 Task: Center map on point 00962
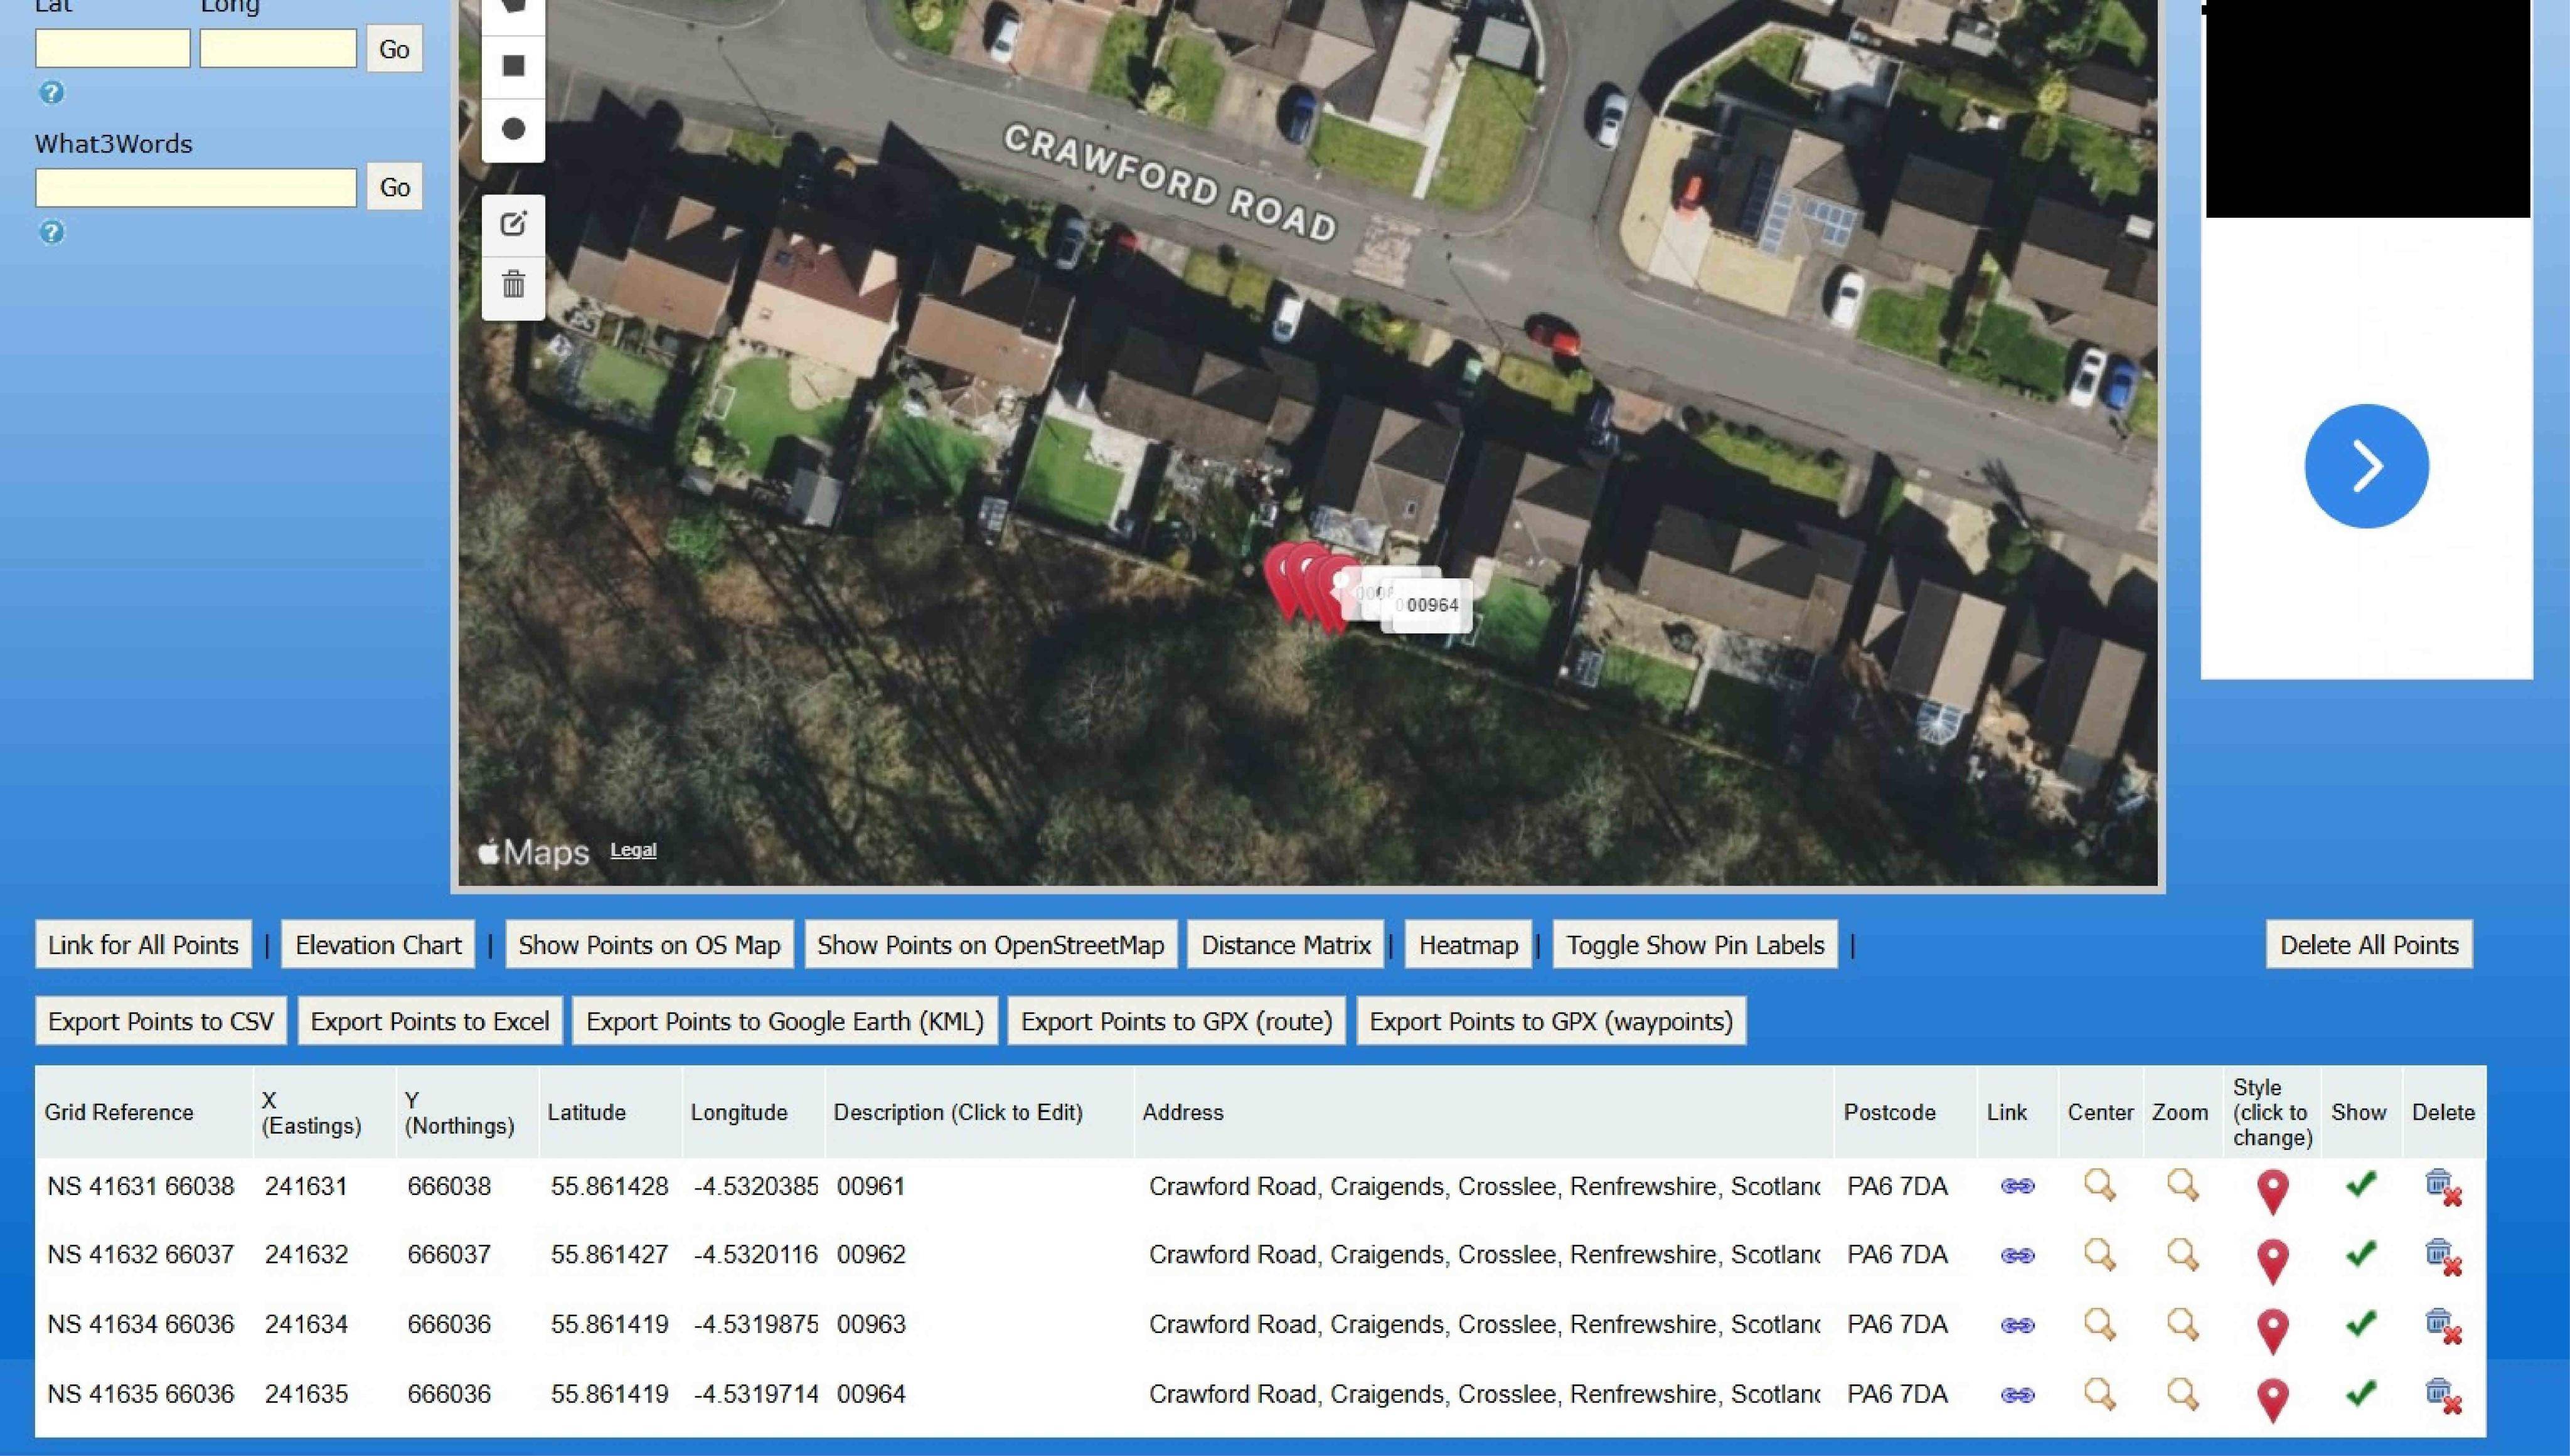coord(2099,1255)
